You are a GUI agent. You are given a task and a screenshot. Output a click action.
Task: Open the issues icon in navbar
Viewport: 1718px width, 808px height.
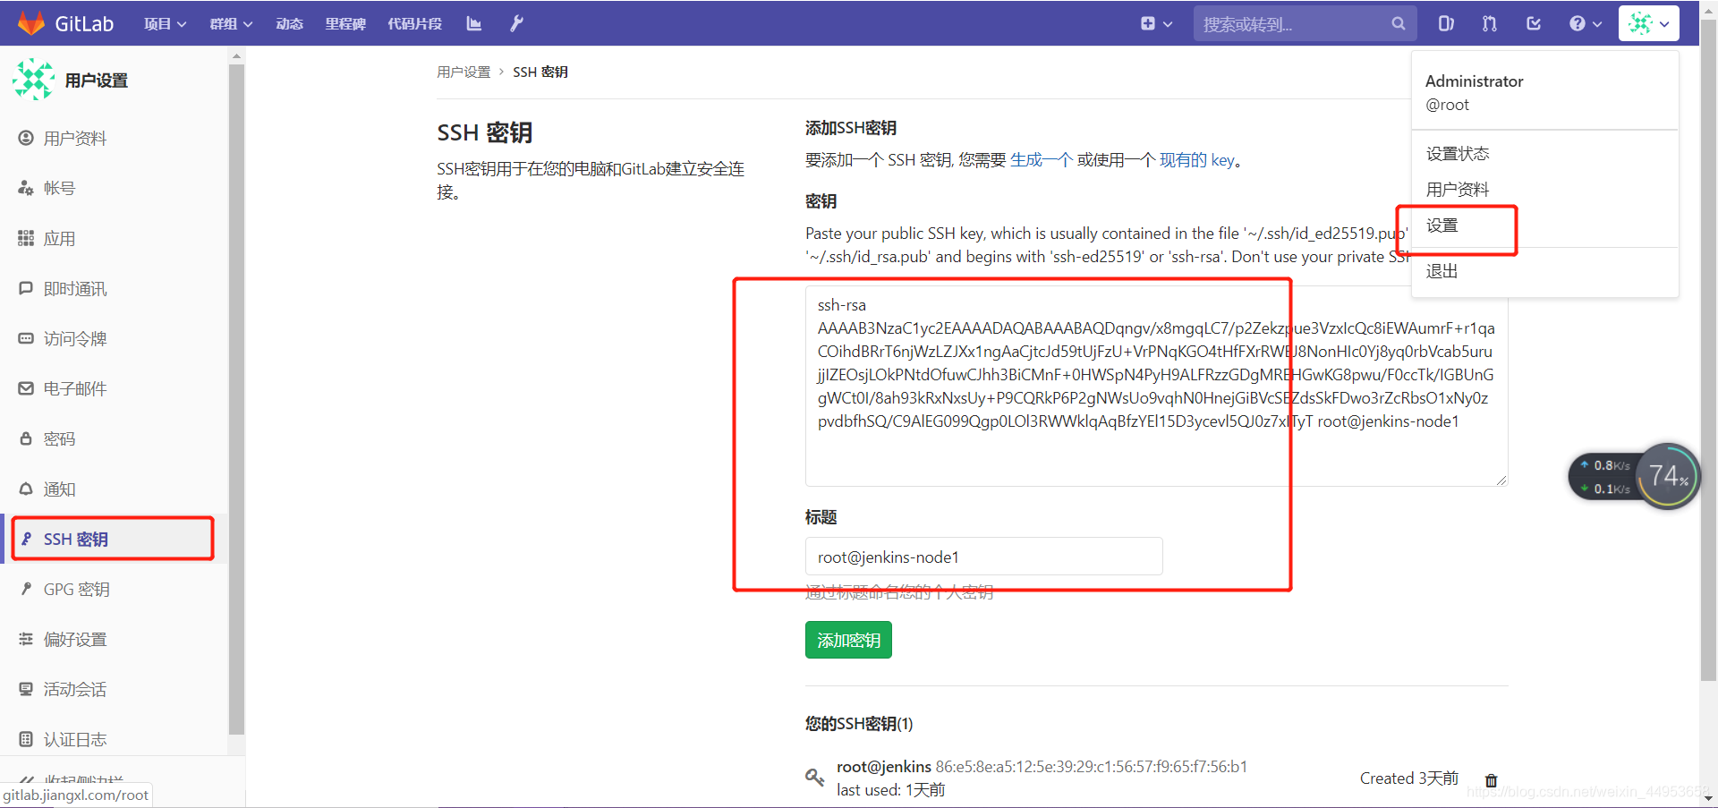click(x=1446, y=24)
